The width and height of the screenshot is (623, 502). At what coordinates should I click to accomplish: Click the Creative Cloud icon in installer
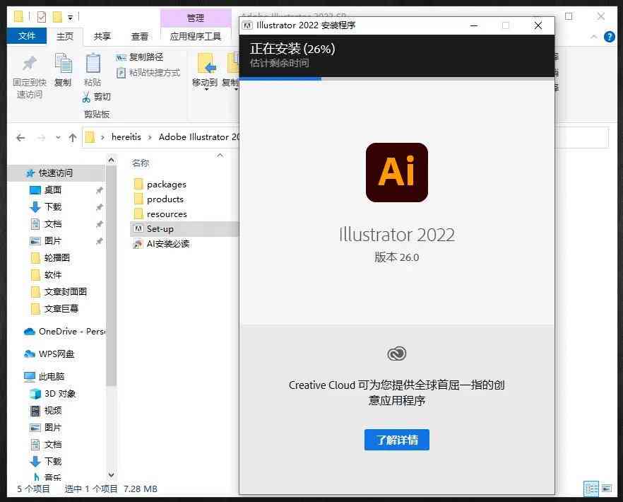point(396,354)
